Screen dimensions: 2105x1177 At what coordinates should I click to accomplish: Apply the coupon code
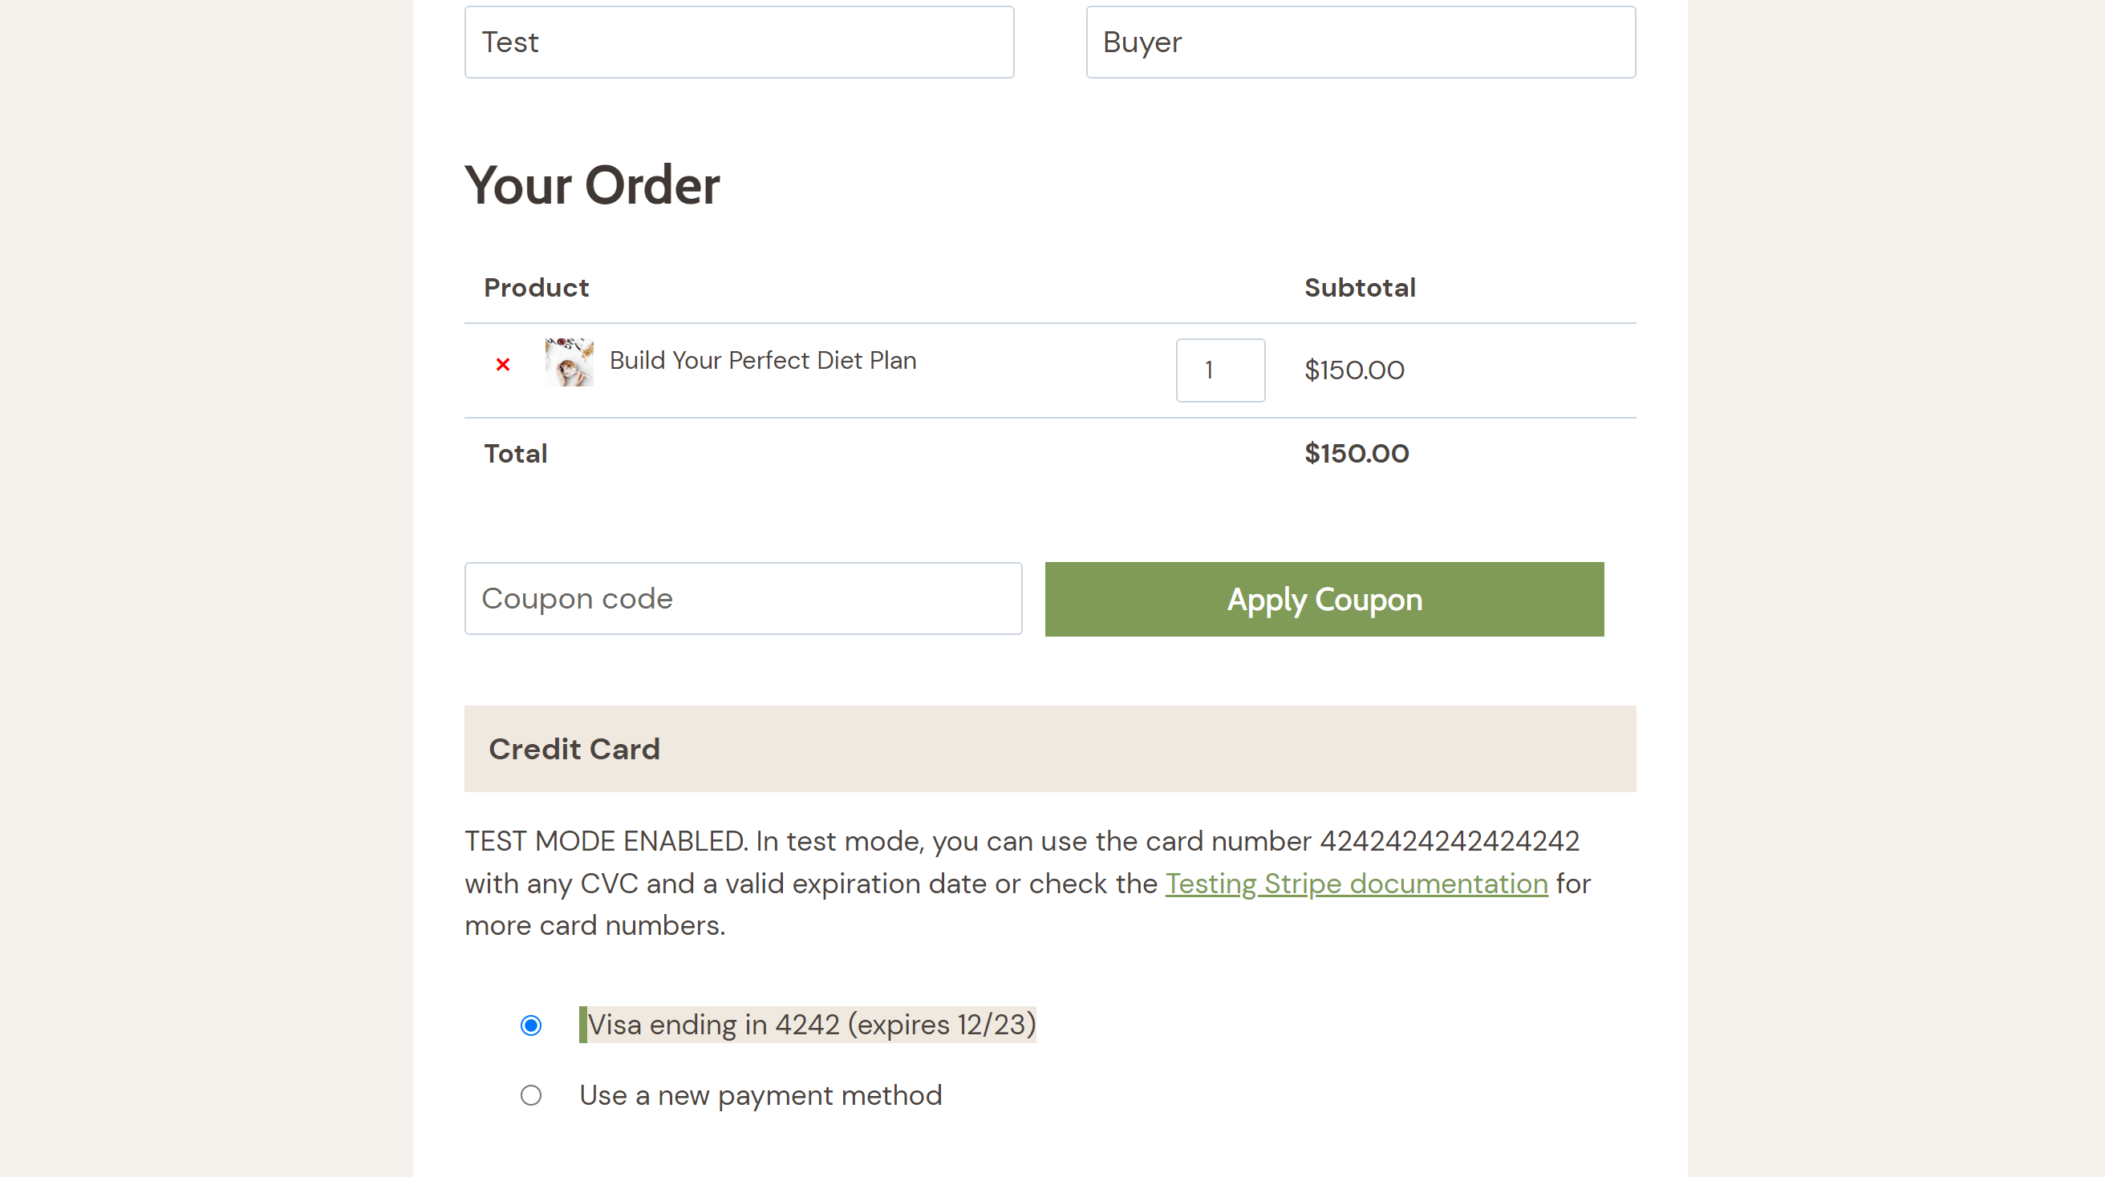click(1324, 599)
